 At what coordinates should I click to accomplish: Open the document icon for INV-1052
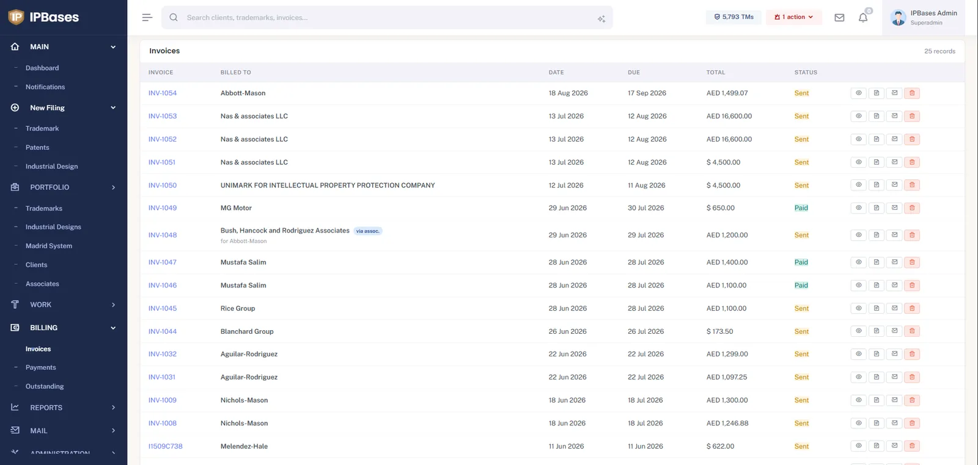click(x=877, y=139)
